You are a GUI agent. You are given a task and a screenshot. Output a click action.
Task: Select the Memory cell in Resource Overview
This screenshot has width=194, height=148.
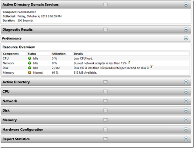(x=9, y=73)
